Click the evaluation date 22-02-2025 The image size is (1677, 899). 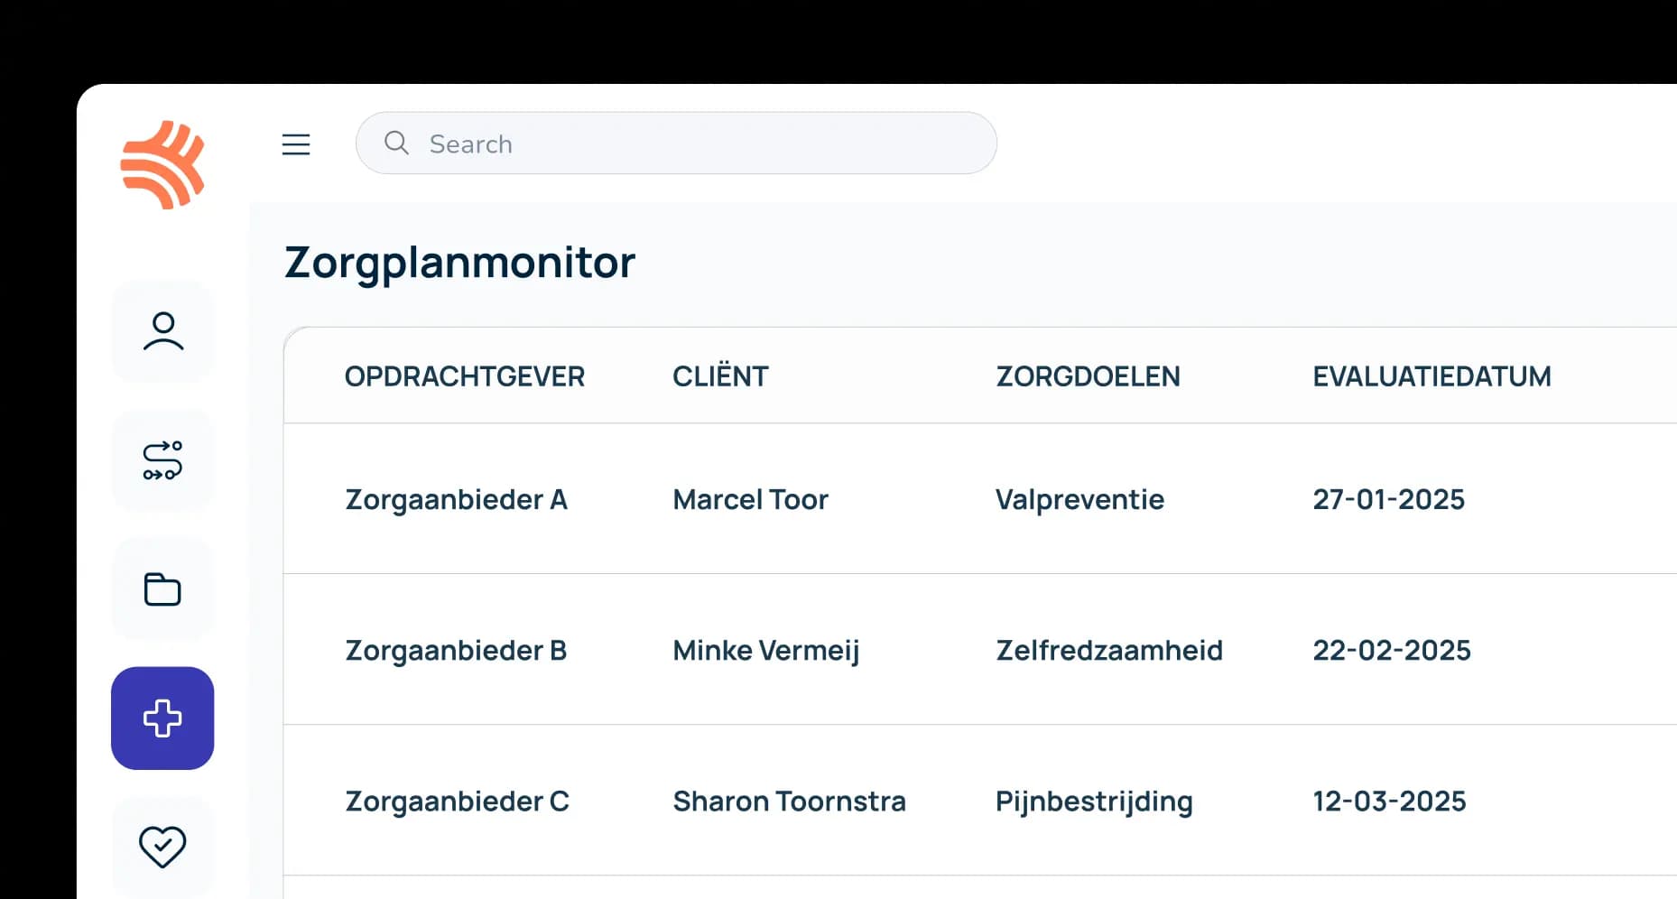1392,650
